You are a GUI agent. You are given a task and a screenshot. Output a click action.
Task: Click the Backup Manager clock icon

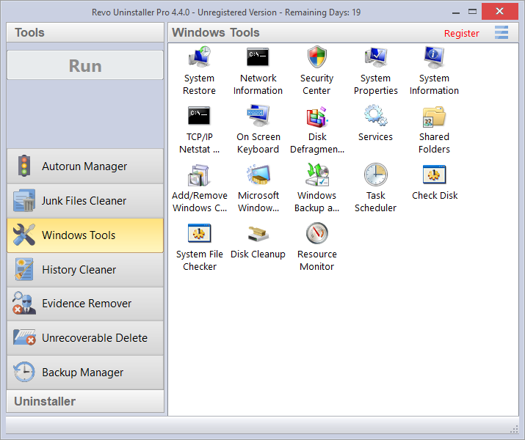[24, 372]
